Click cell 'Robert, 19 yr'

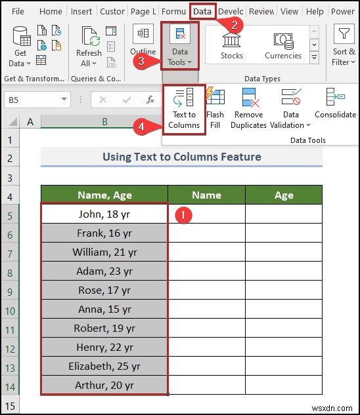pyautogui.click(x=104, y=328)
